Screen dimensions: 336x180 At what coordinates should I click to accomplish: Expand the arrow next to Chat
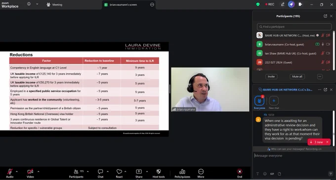[108, 172]
